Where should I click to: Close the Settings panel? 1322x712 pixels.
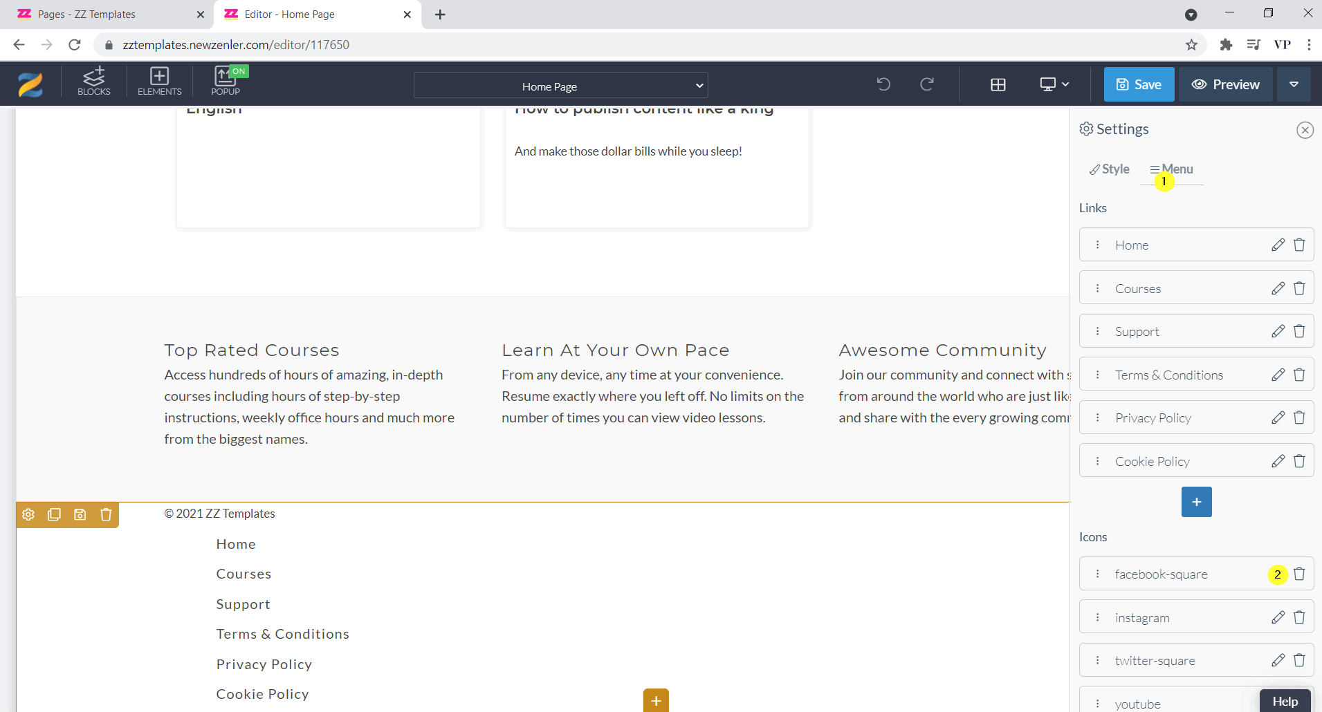pyautogui.click(x=1305, y=130)
